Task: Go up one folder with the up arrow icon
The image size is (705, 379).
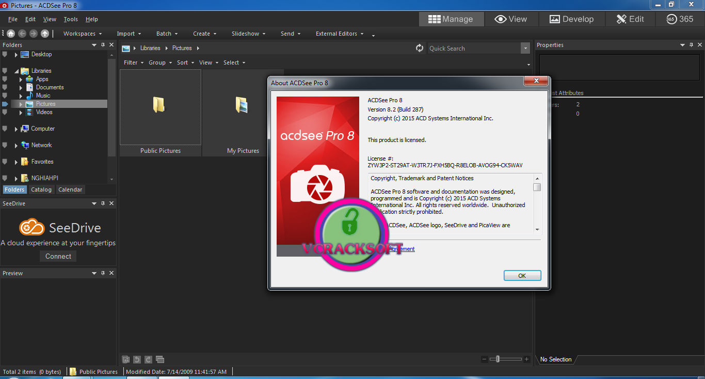Action: pos(45,34)
